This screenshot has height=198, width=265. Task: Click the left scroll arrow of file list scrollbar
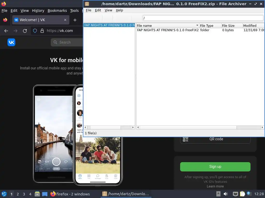tap(138, 127)
